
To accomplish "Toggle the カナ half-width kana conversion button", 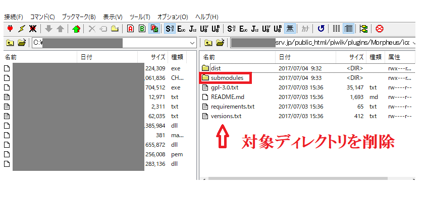I will [x=305, y=29].
